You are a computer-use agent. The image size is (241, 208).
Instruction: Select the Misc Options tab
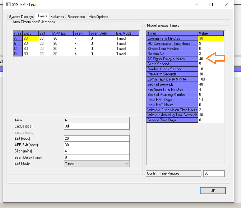coord(98,17)
